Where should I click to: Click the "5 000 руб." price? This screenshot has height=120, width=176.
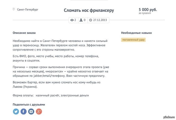pos(148,9)
